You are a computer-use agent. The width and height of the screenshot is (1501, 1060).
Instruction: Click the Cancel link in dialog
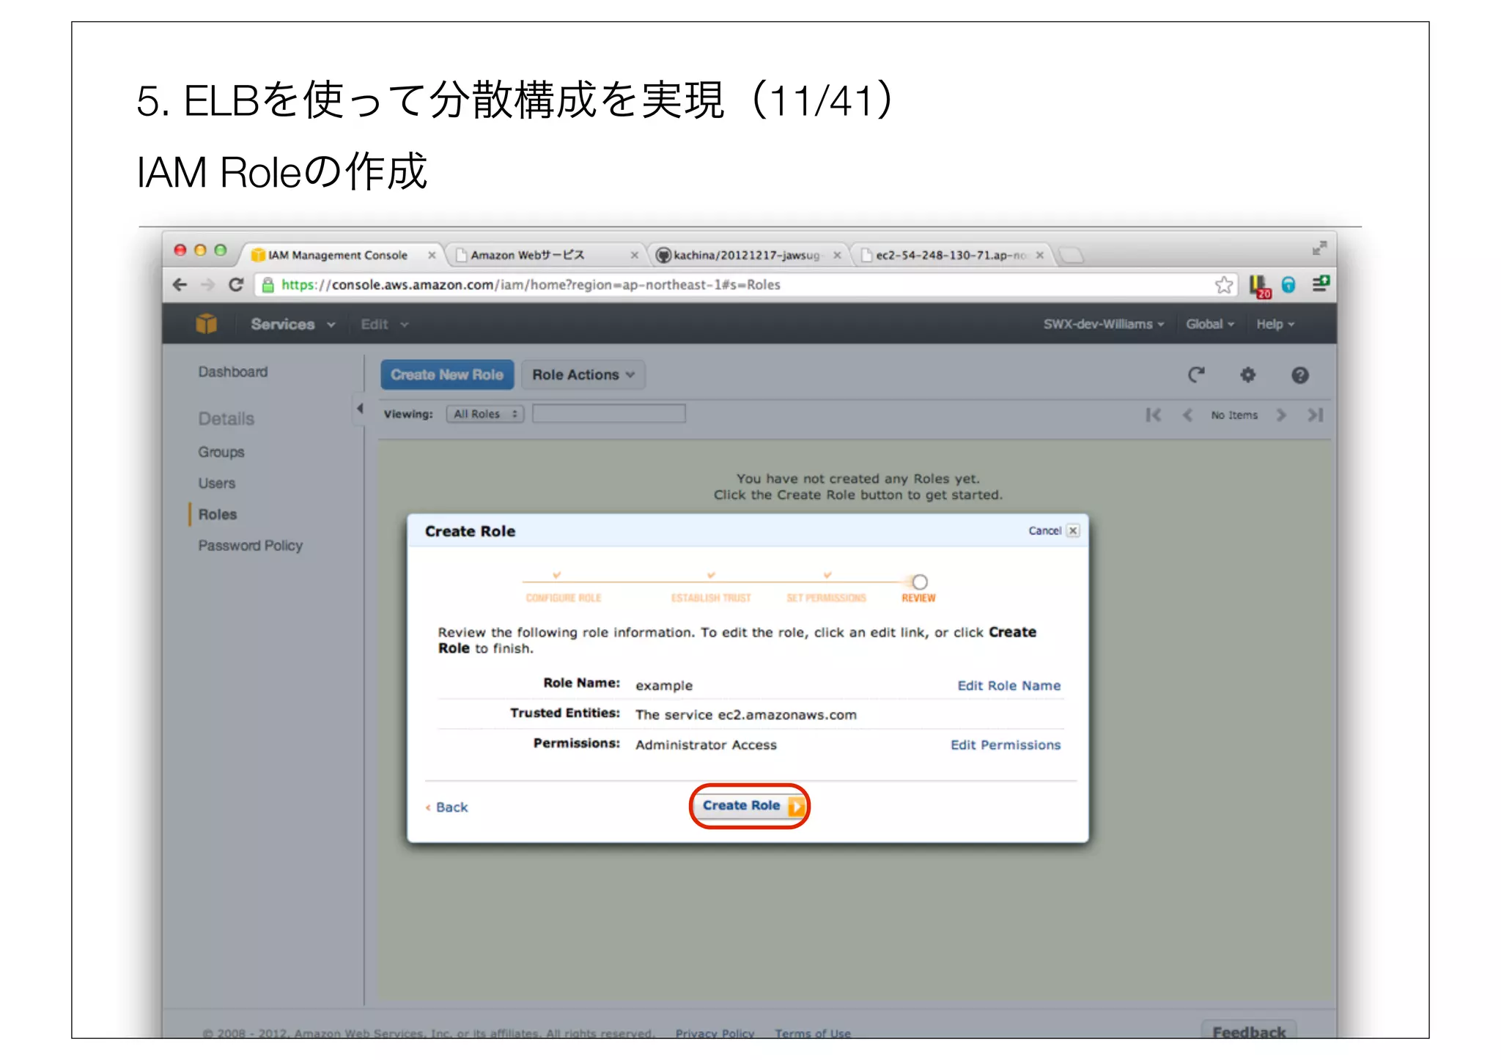pyautogui.click(x=1044, y=530)
